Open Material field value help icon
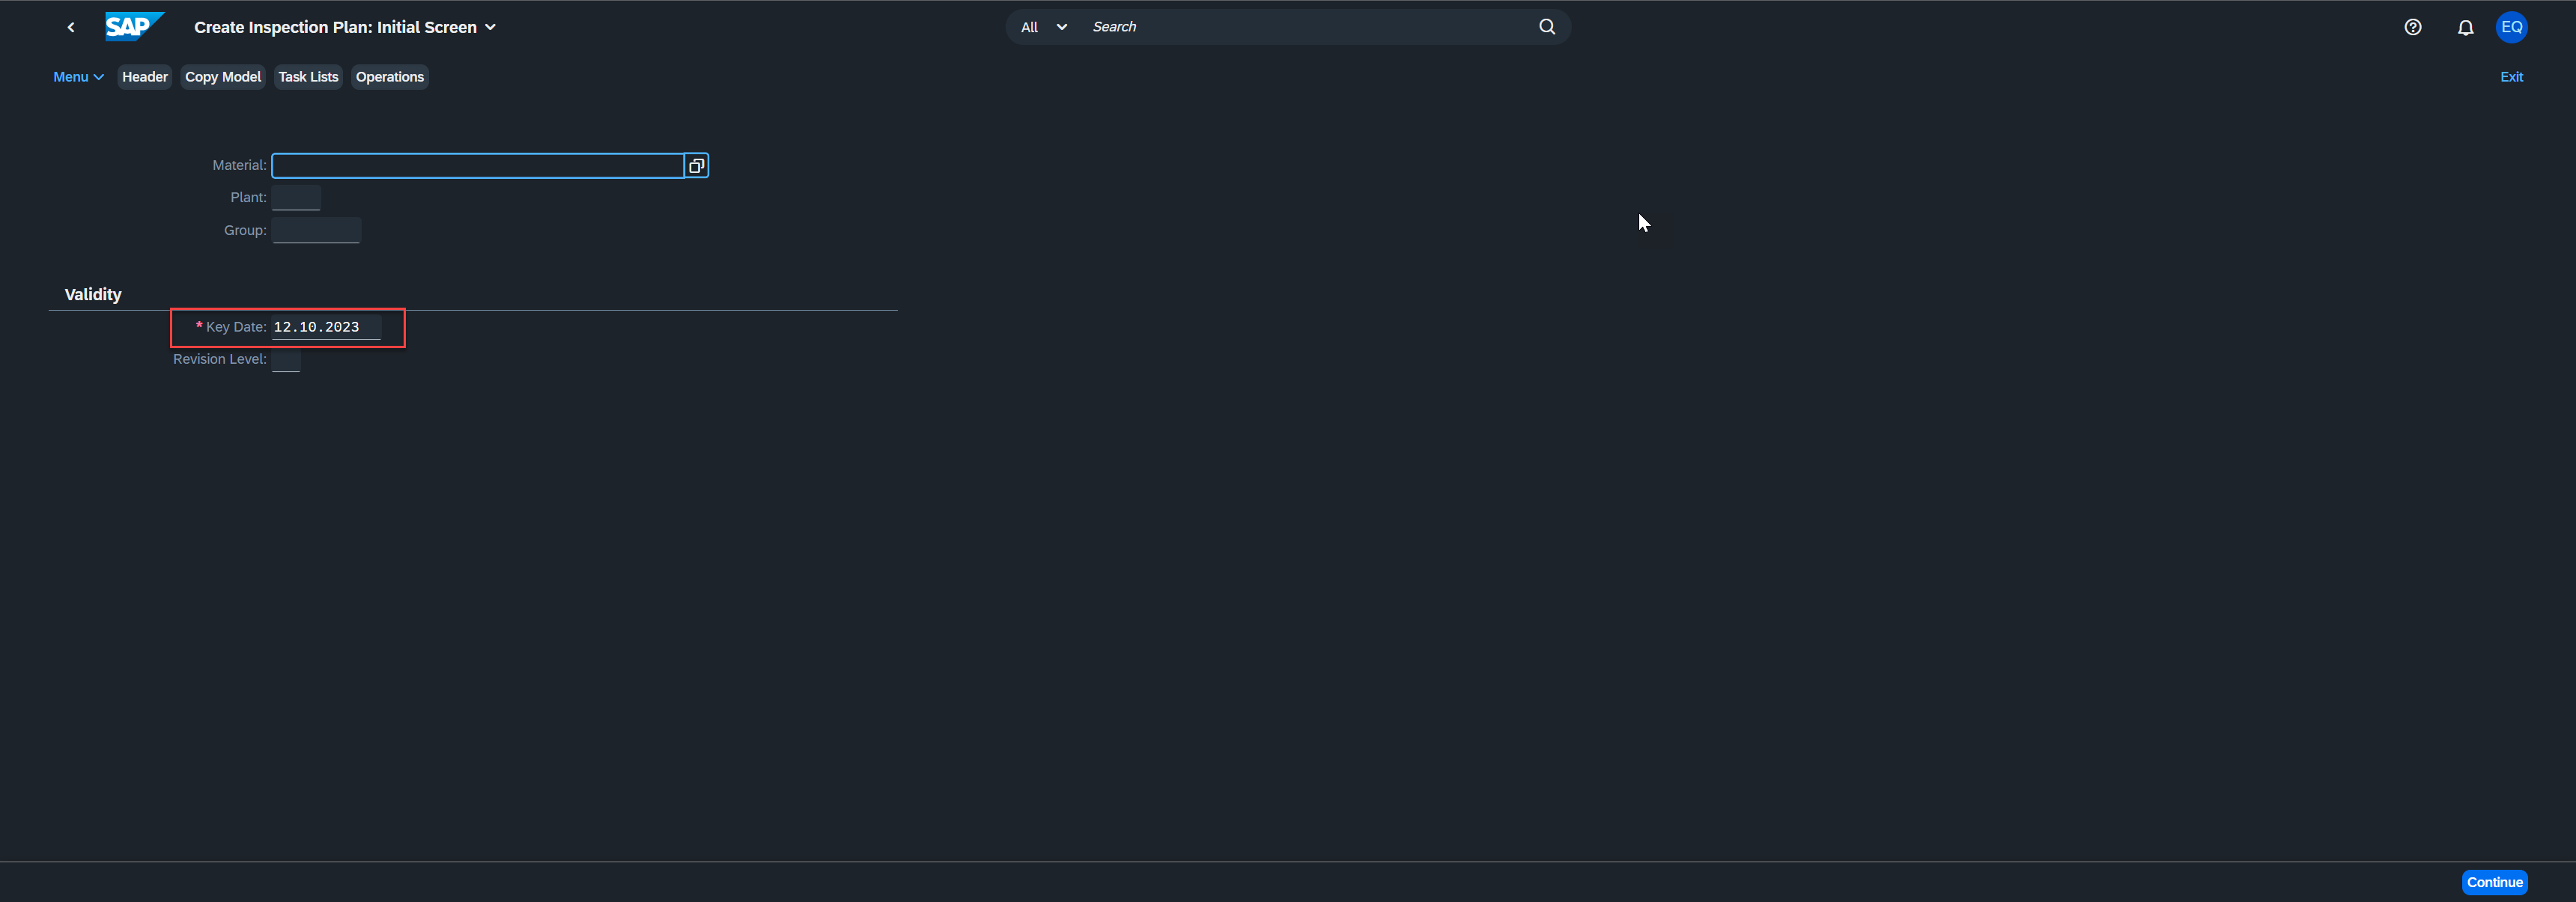This screenshot has height=902, width=2576. pos(696,165)
